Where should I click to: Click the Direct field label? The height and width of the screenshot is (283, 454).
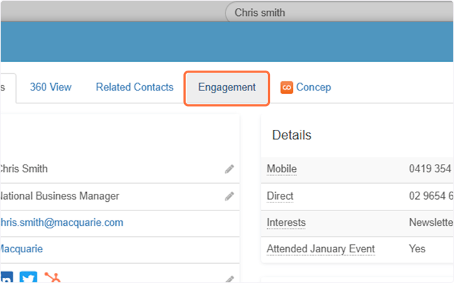point(280,196)
